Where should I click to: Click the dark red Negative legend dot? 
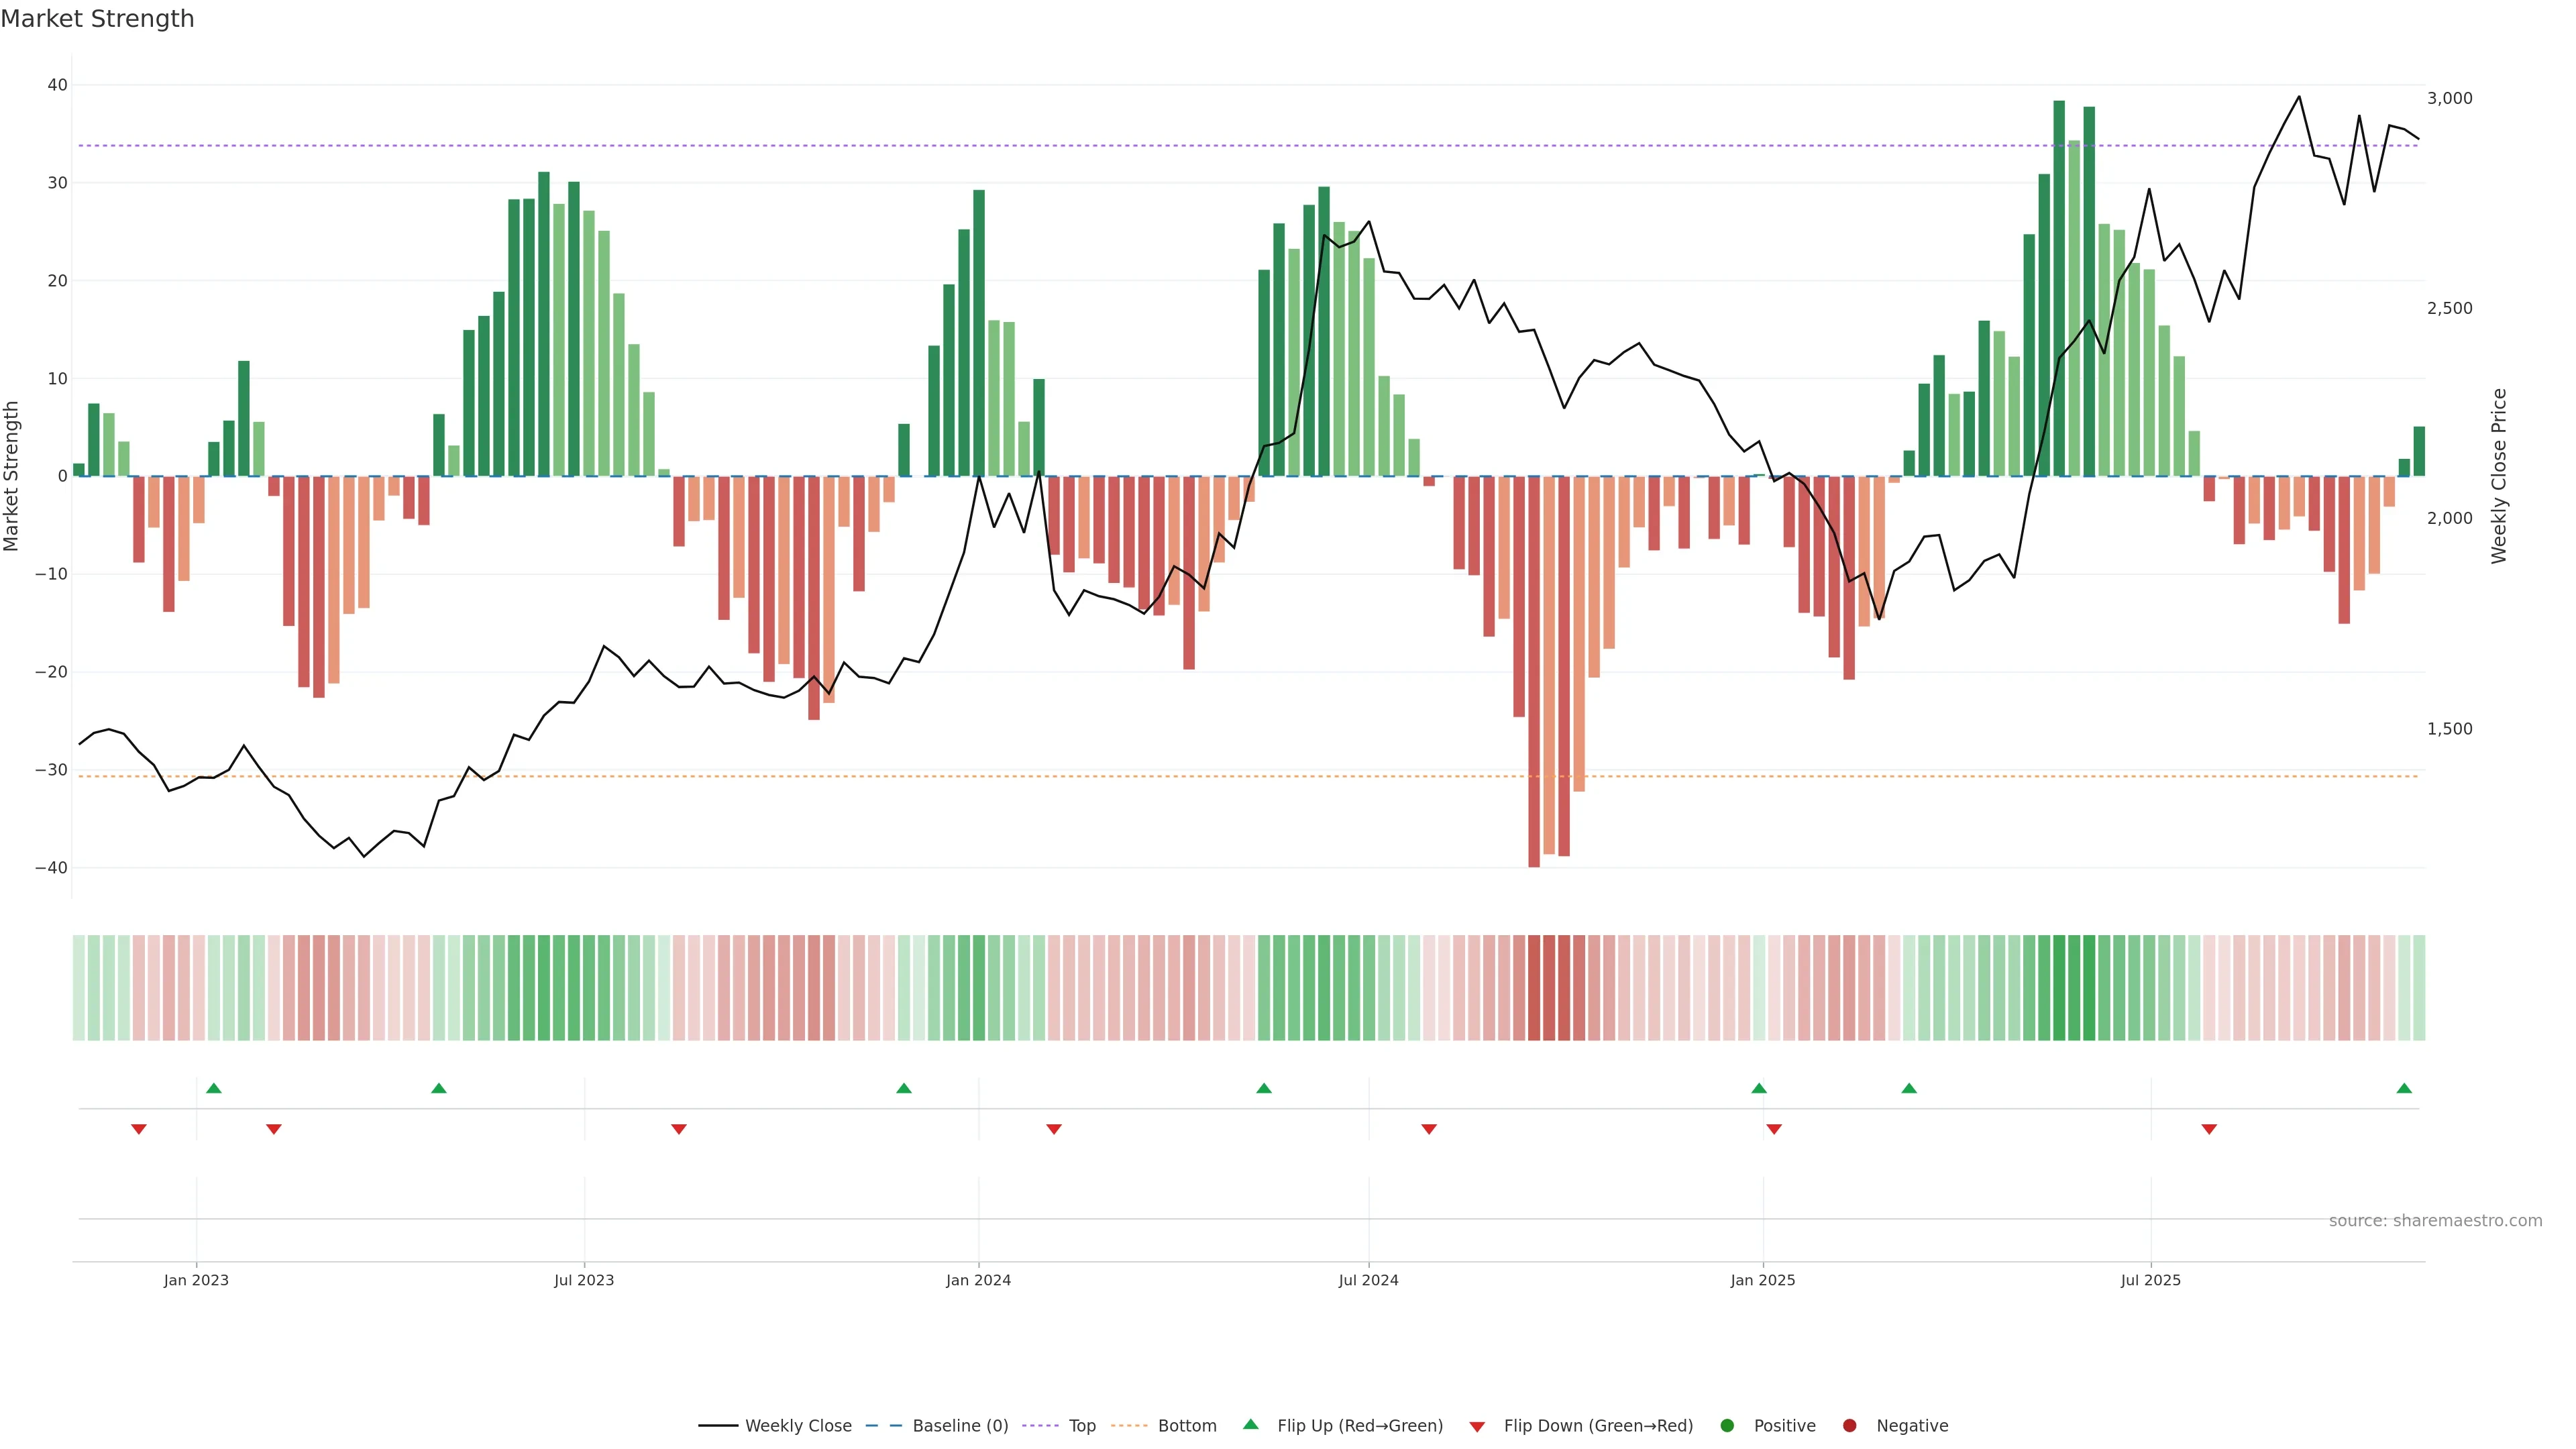[x=1850, y=1426]
